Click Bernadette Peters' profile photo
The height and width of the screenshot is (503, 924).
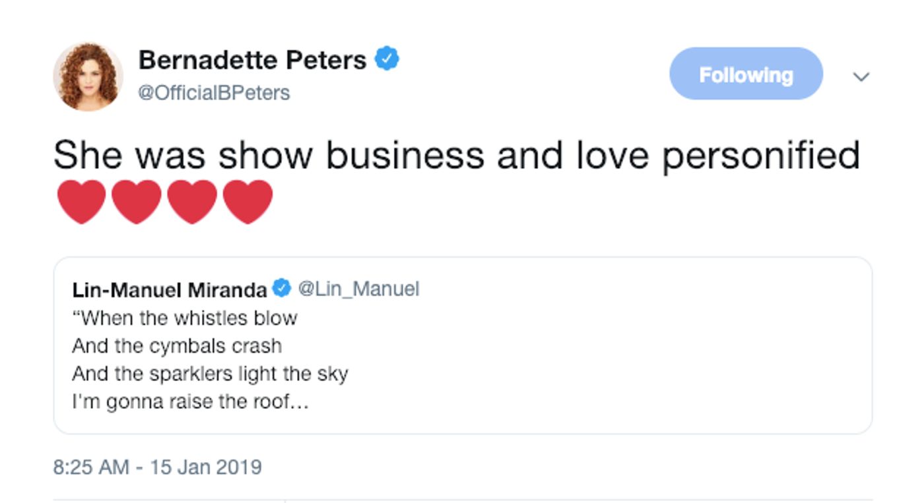pyautogui.click(x=88, y=76)
